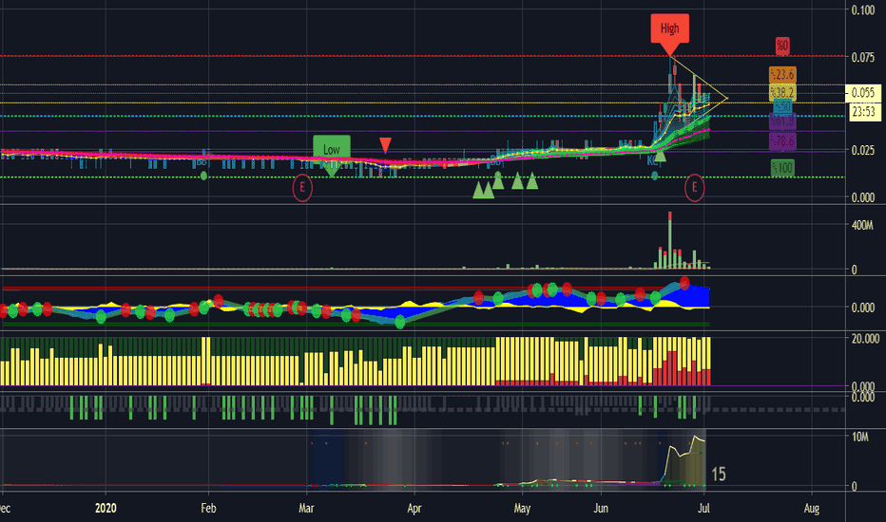Select the Fibonacci 78.6 level label
The width and height of the screenshot is (886, 522).
(782, 141)
